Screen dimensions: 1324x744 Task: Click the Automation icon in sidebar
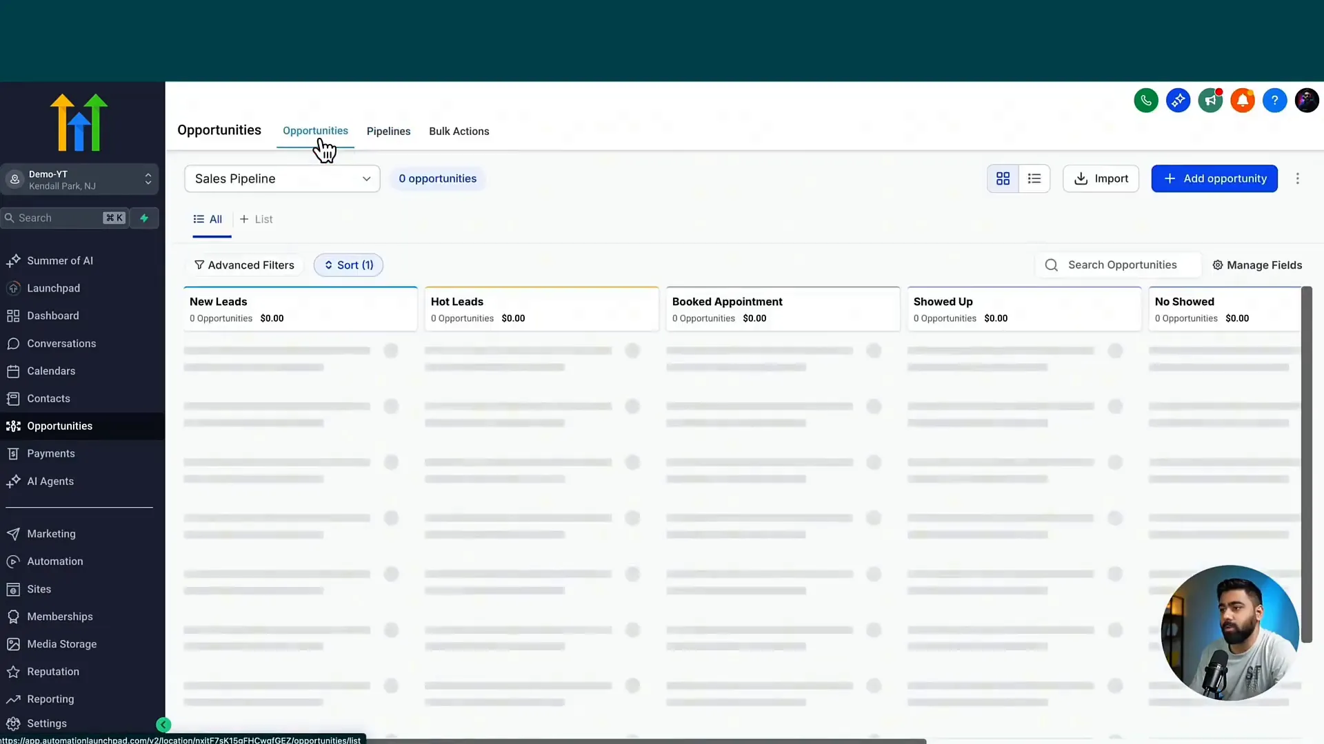[x=13, y=561]
